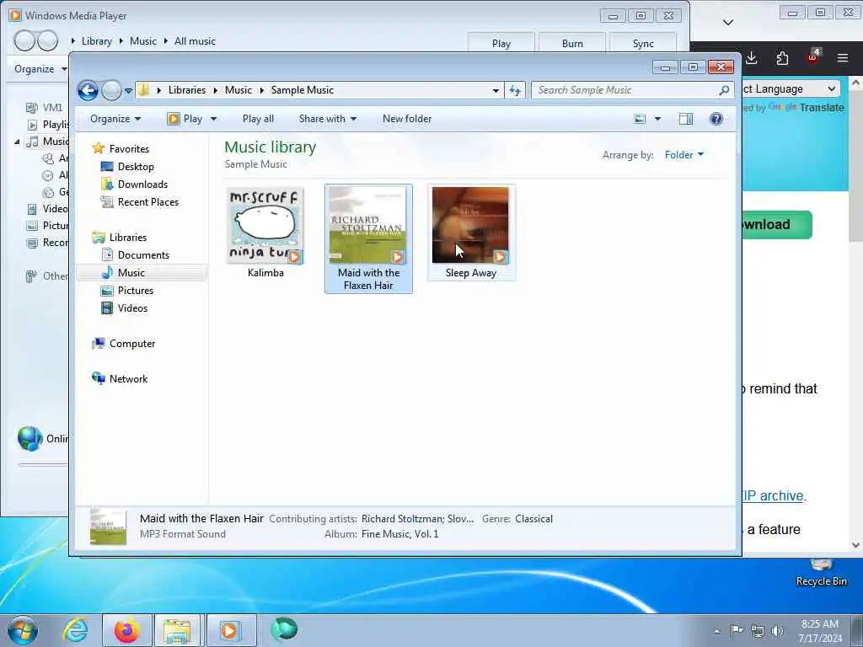Click the refresh icon next to address bar
The width and height of the screenshot is (863, 647).
click(515, 90)
